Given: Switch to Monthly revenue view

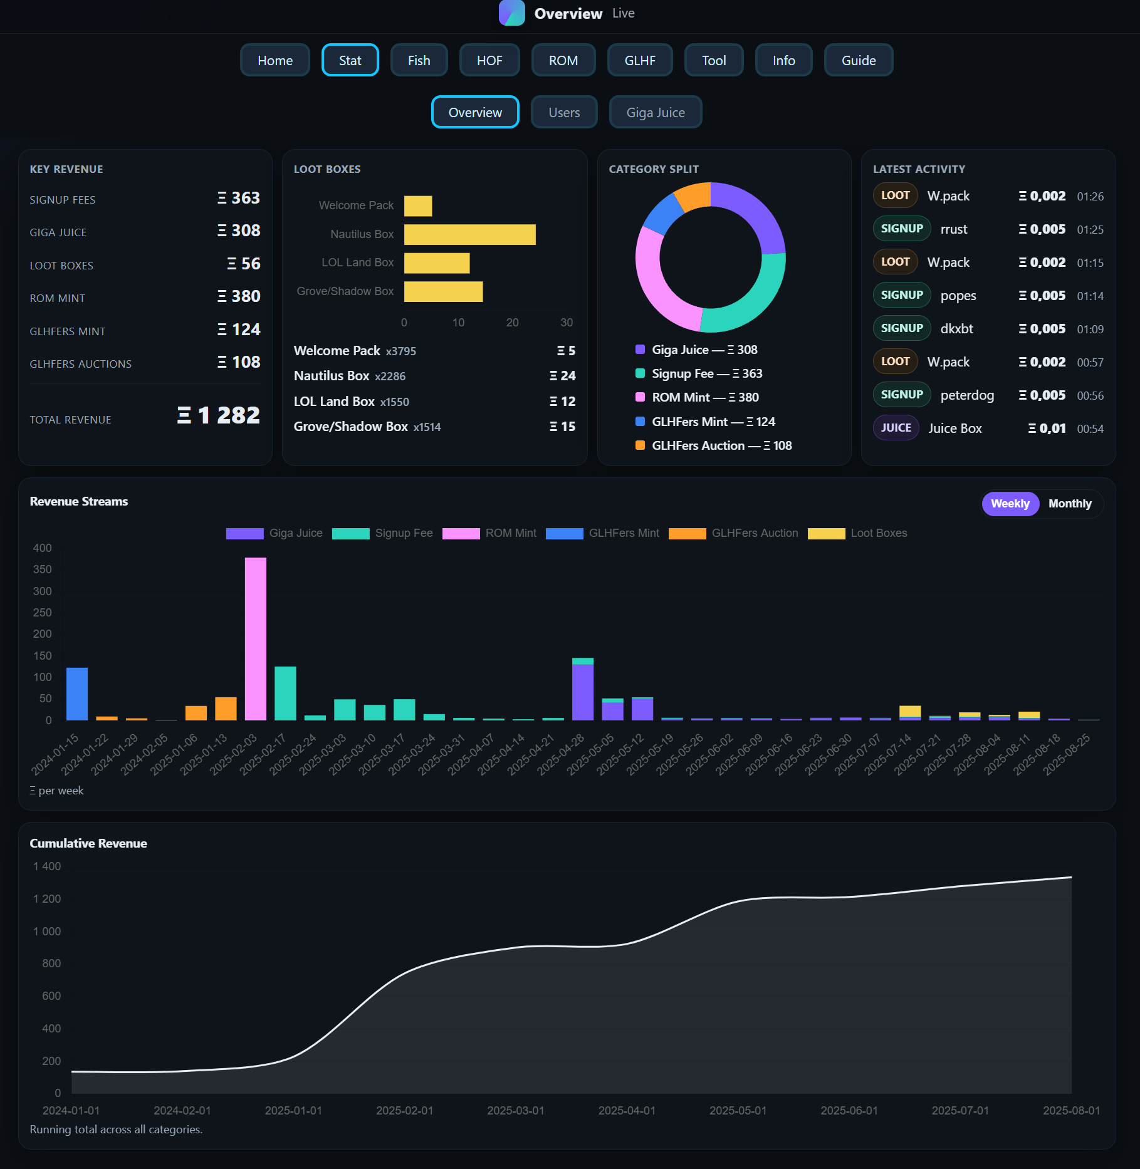Looking at the screenshot, I should click(x=1069, y=504).
